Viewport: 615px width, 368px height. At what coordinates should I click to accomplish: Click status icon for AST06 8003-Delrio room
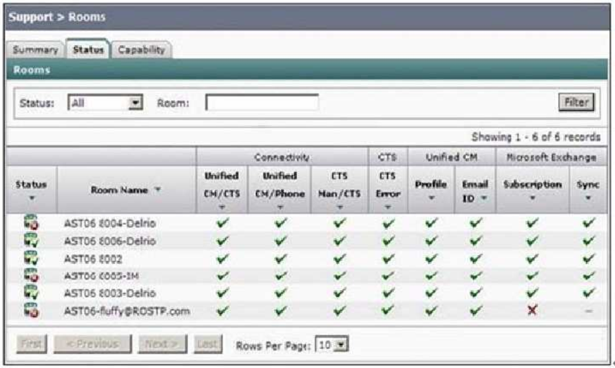(x=31, y=292)
